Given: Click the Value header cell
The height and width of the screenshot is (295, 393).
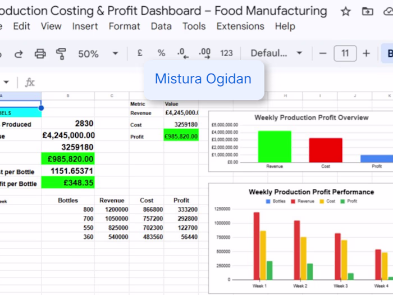Looking at the screenshot, I should point(181,104).
